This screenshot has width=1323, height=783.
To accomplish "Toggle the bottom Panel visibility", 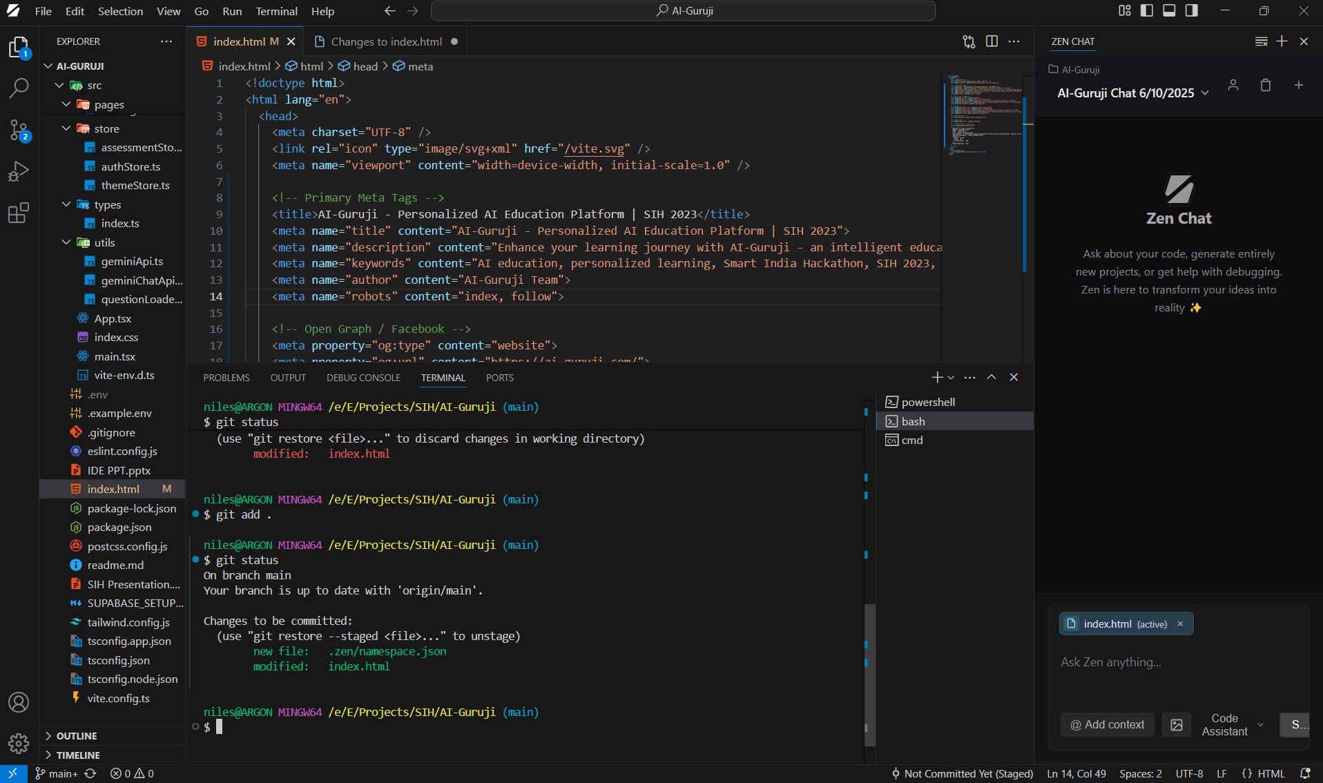I will tap(1169, 10).
